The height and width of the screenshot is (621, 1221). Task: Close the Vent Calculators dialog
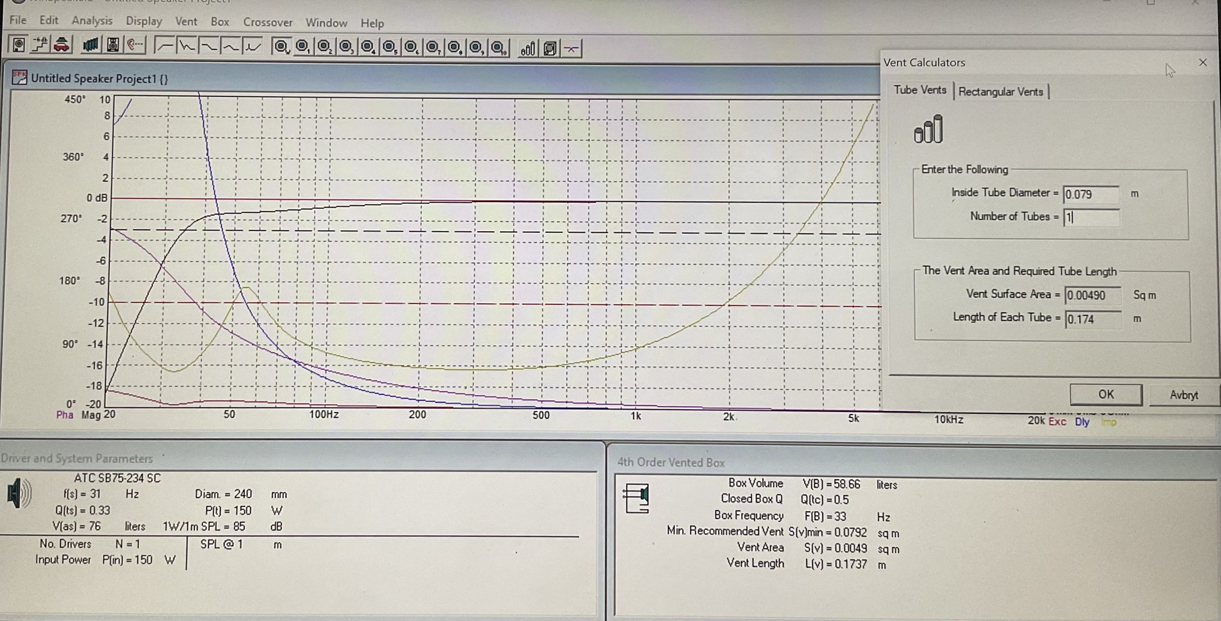1203,62
